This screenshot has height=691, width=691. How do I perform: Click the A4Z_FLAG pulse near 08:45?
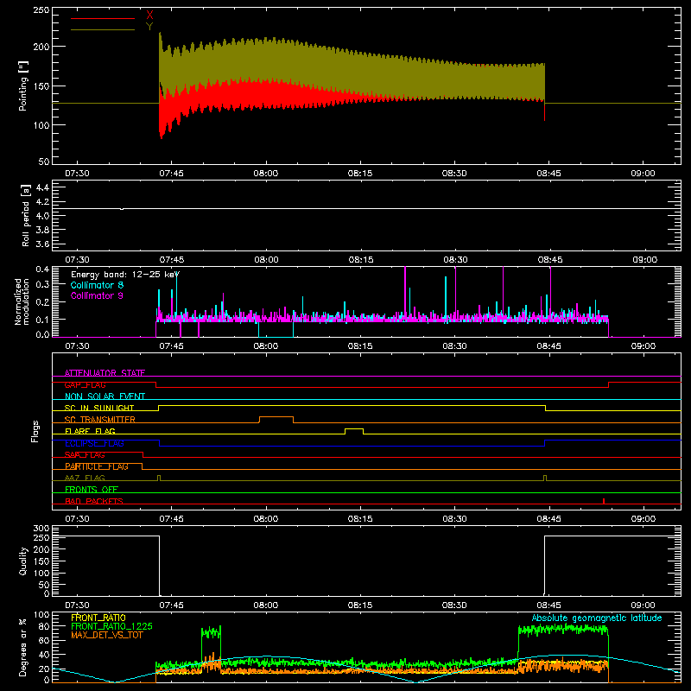(x=545, y=478)
